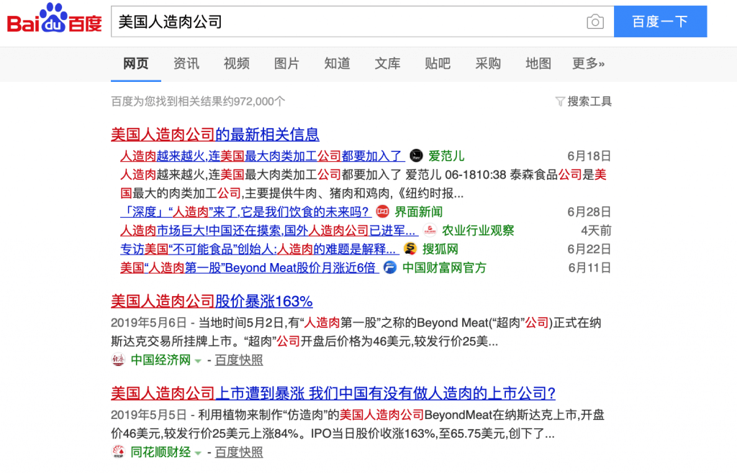Click the 中国财富网官方 source icon
737x473 pixels.
tap(389, 267)
